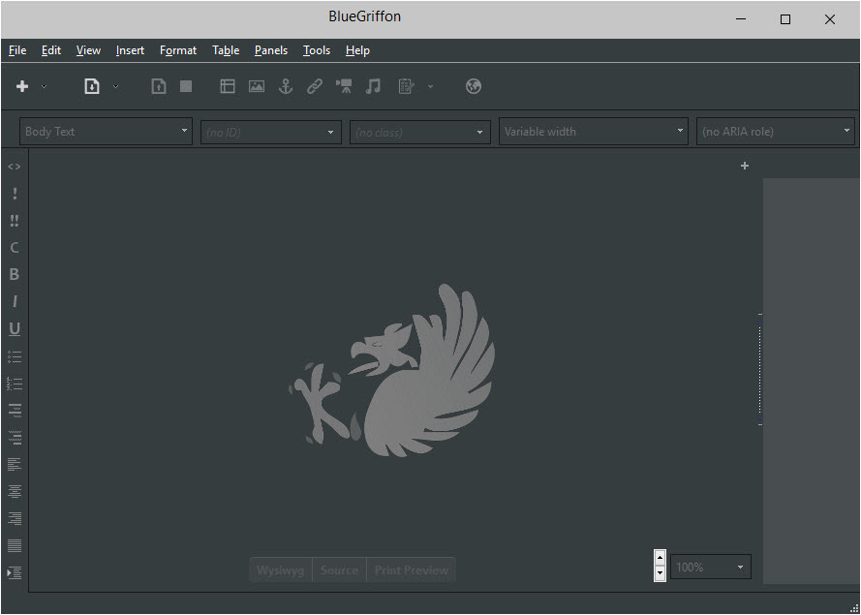Viewport: 861px width, 615px height.
Task: Open the Body Text paragraph format dropdown
Action: click(x=106, y=132)
